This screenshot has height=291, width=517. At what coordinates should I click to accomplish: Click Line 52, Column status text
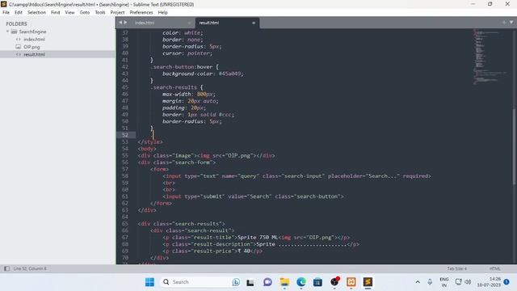(30, 268)
